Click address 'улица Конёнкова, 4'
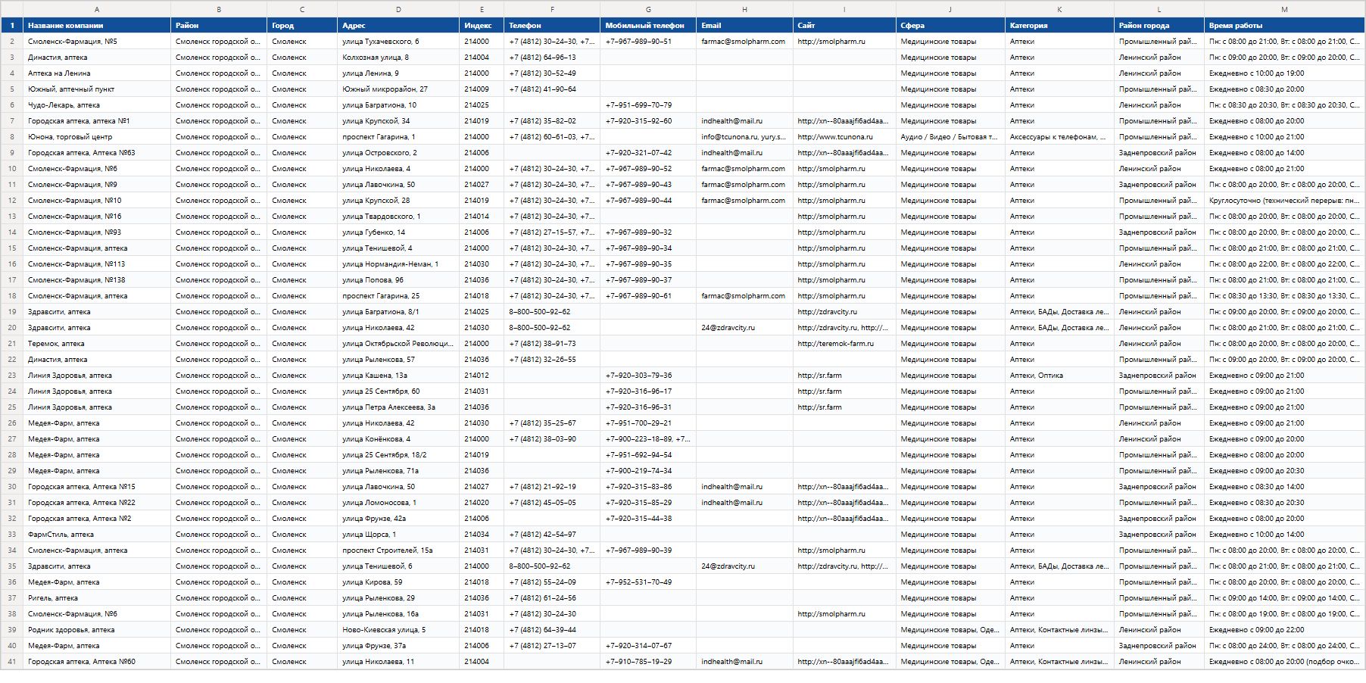This screenshot has width=1366, height=683. point(398,439)
